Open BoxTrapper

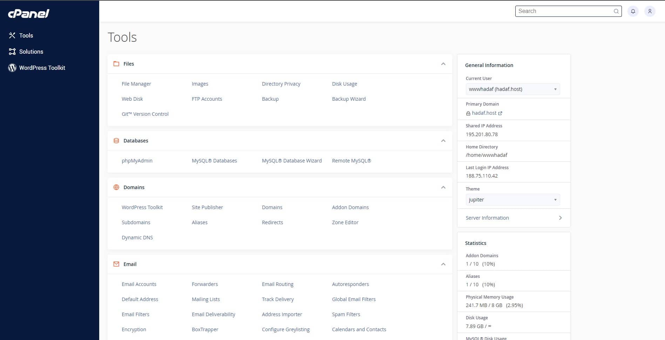click(x=205, y=329)
